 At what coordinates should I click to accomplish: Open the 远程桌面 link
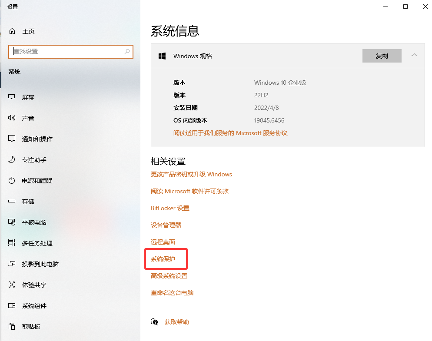click(163, 242)
